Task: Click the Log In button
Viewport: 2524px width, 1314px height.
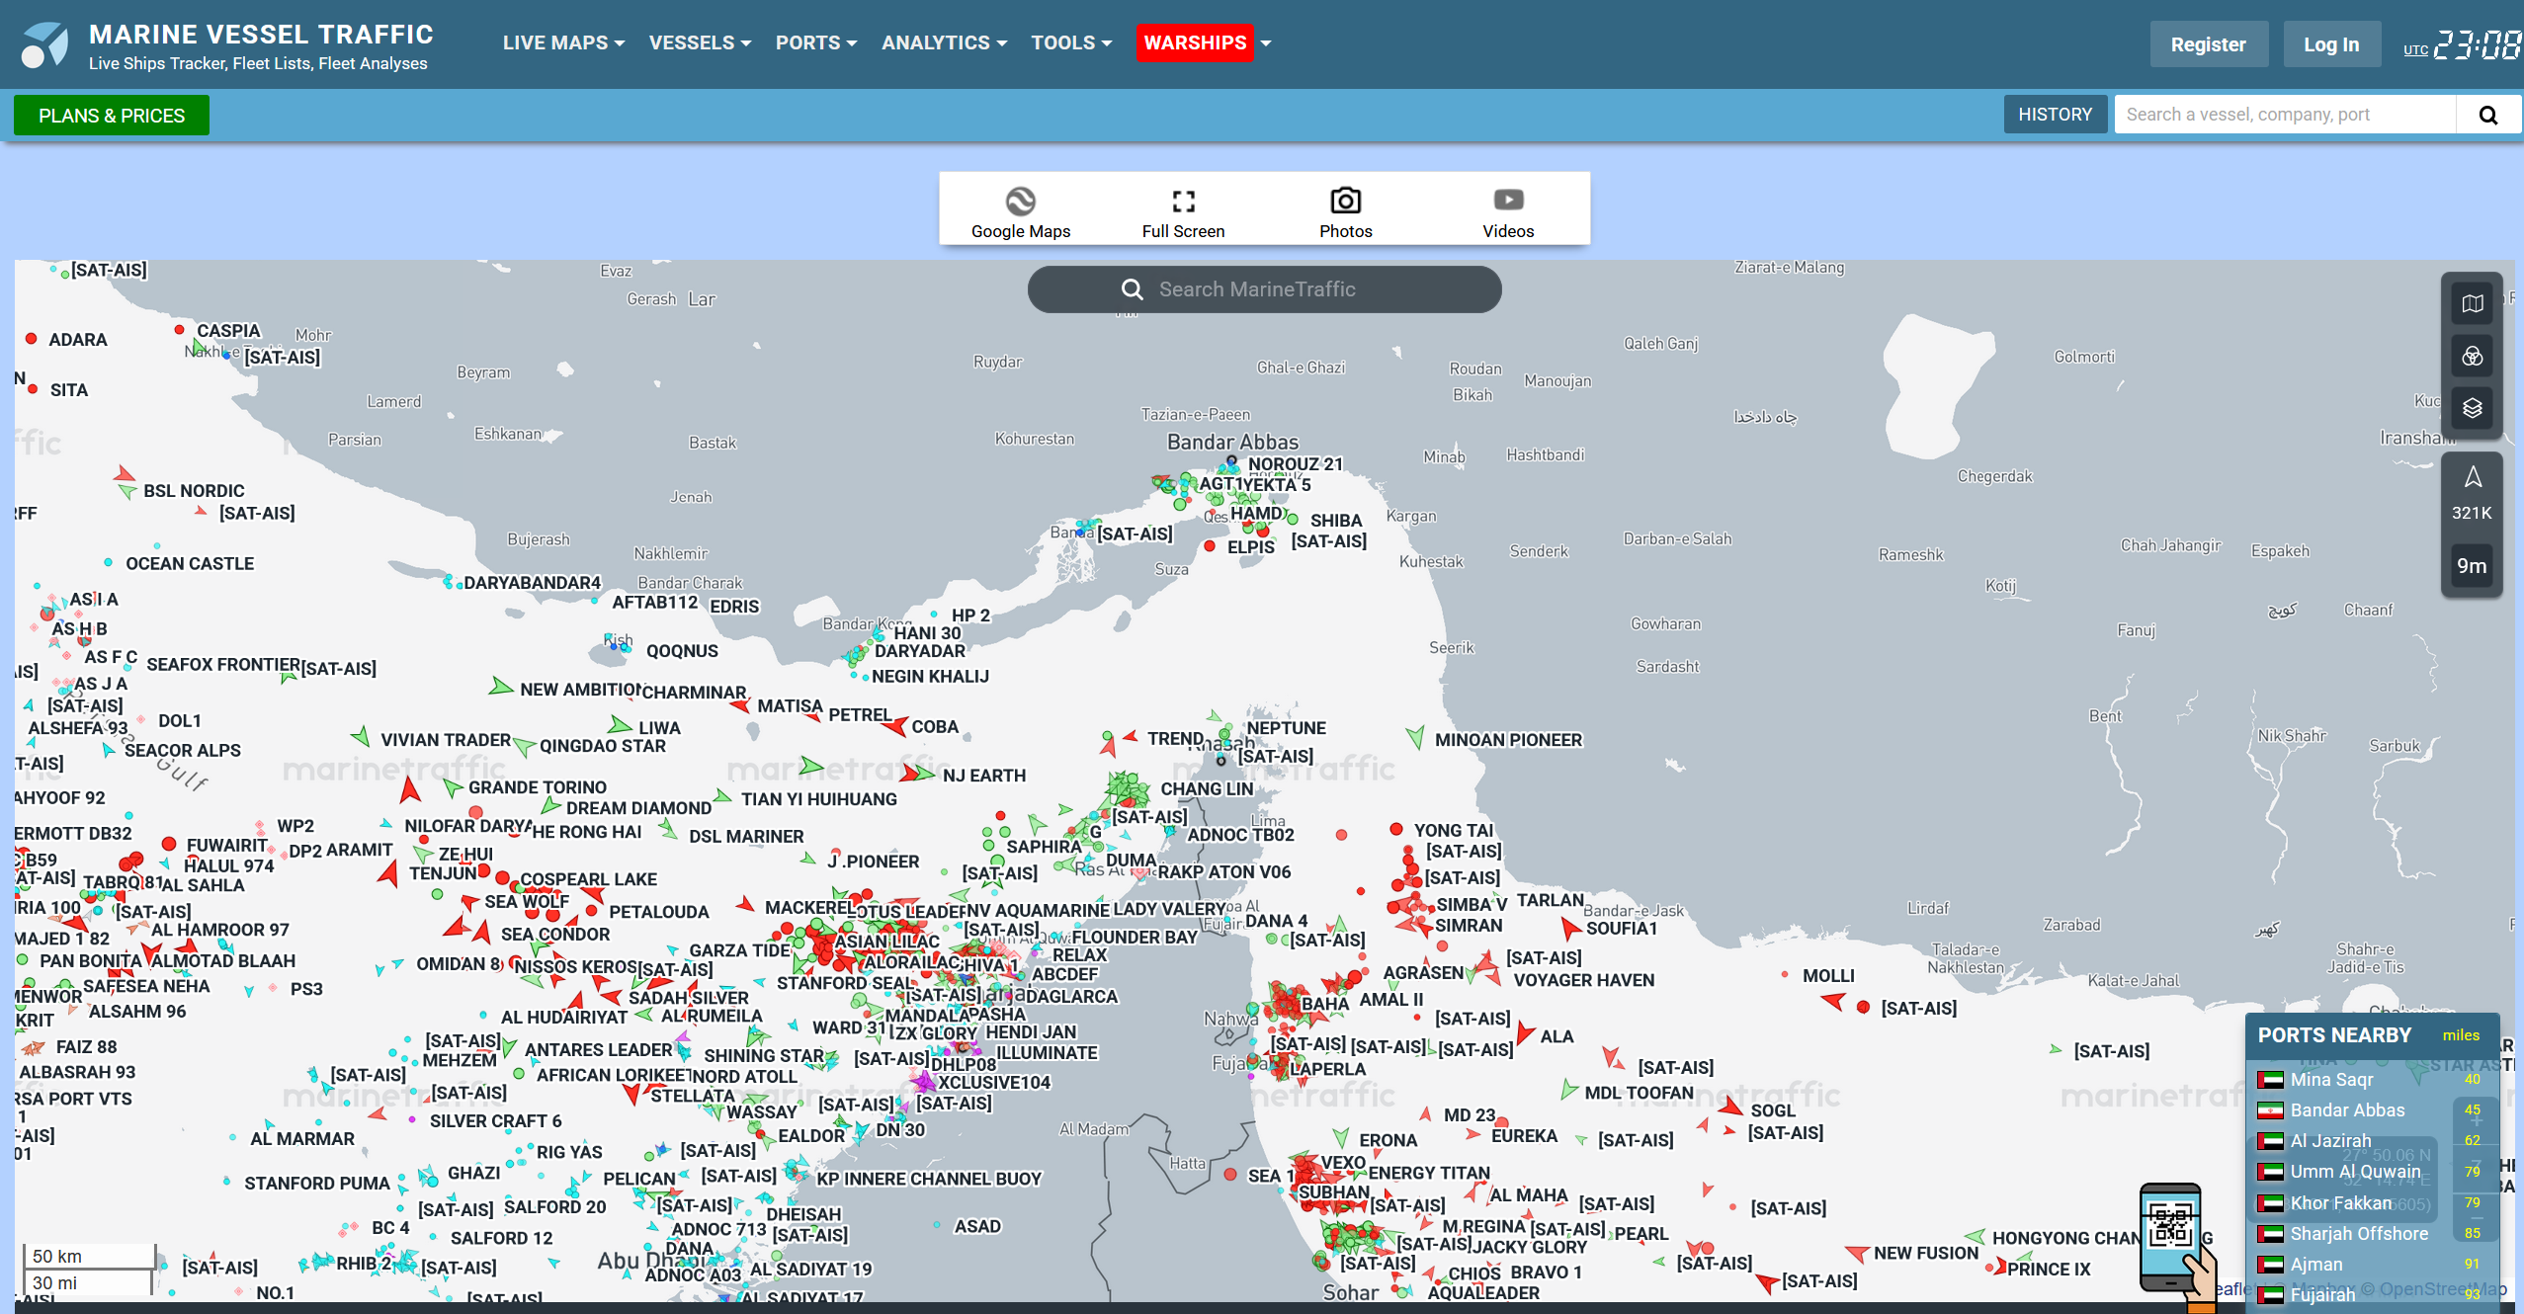Action: pyautogui.click(x=2330, y=44)
